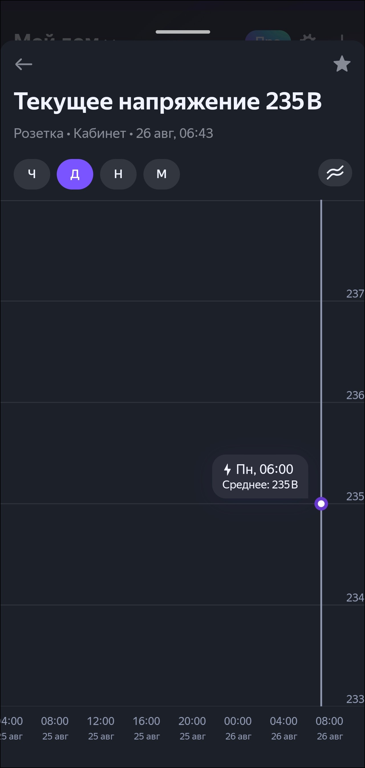This screenshot has height=768, width=365.
Task: Tap the 16:00 25 авг axis label
Action: click(146, 728)
